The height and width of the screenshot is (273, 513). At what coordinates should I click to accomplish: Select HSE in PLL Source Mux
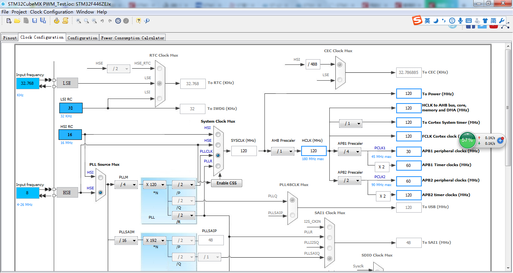click(100, 192)
